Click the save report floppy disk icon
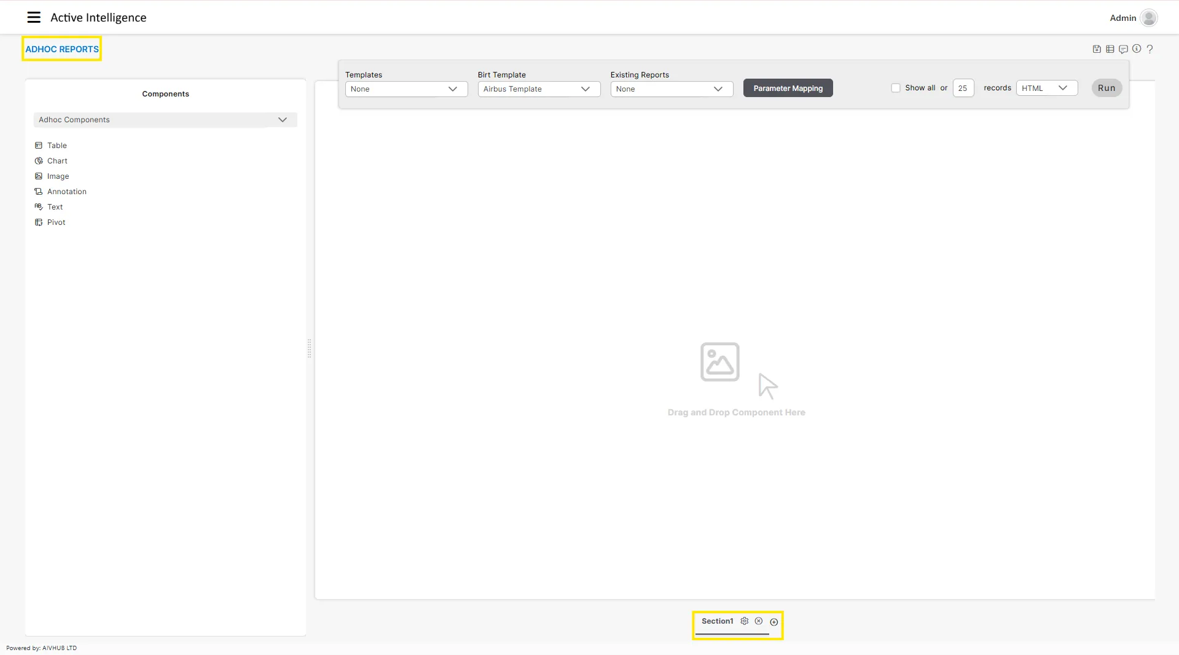Viewport: 1179px width, 655px height. pyautogui.click(x=1097, y=49)
